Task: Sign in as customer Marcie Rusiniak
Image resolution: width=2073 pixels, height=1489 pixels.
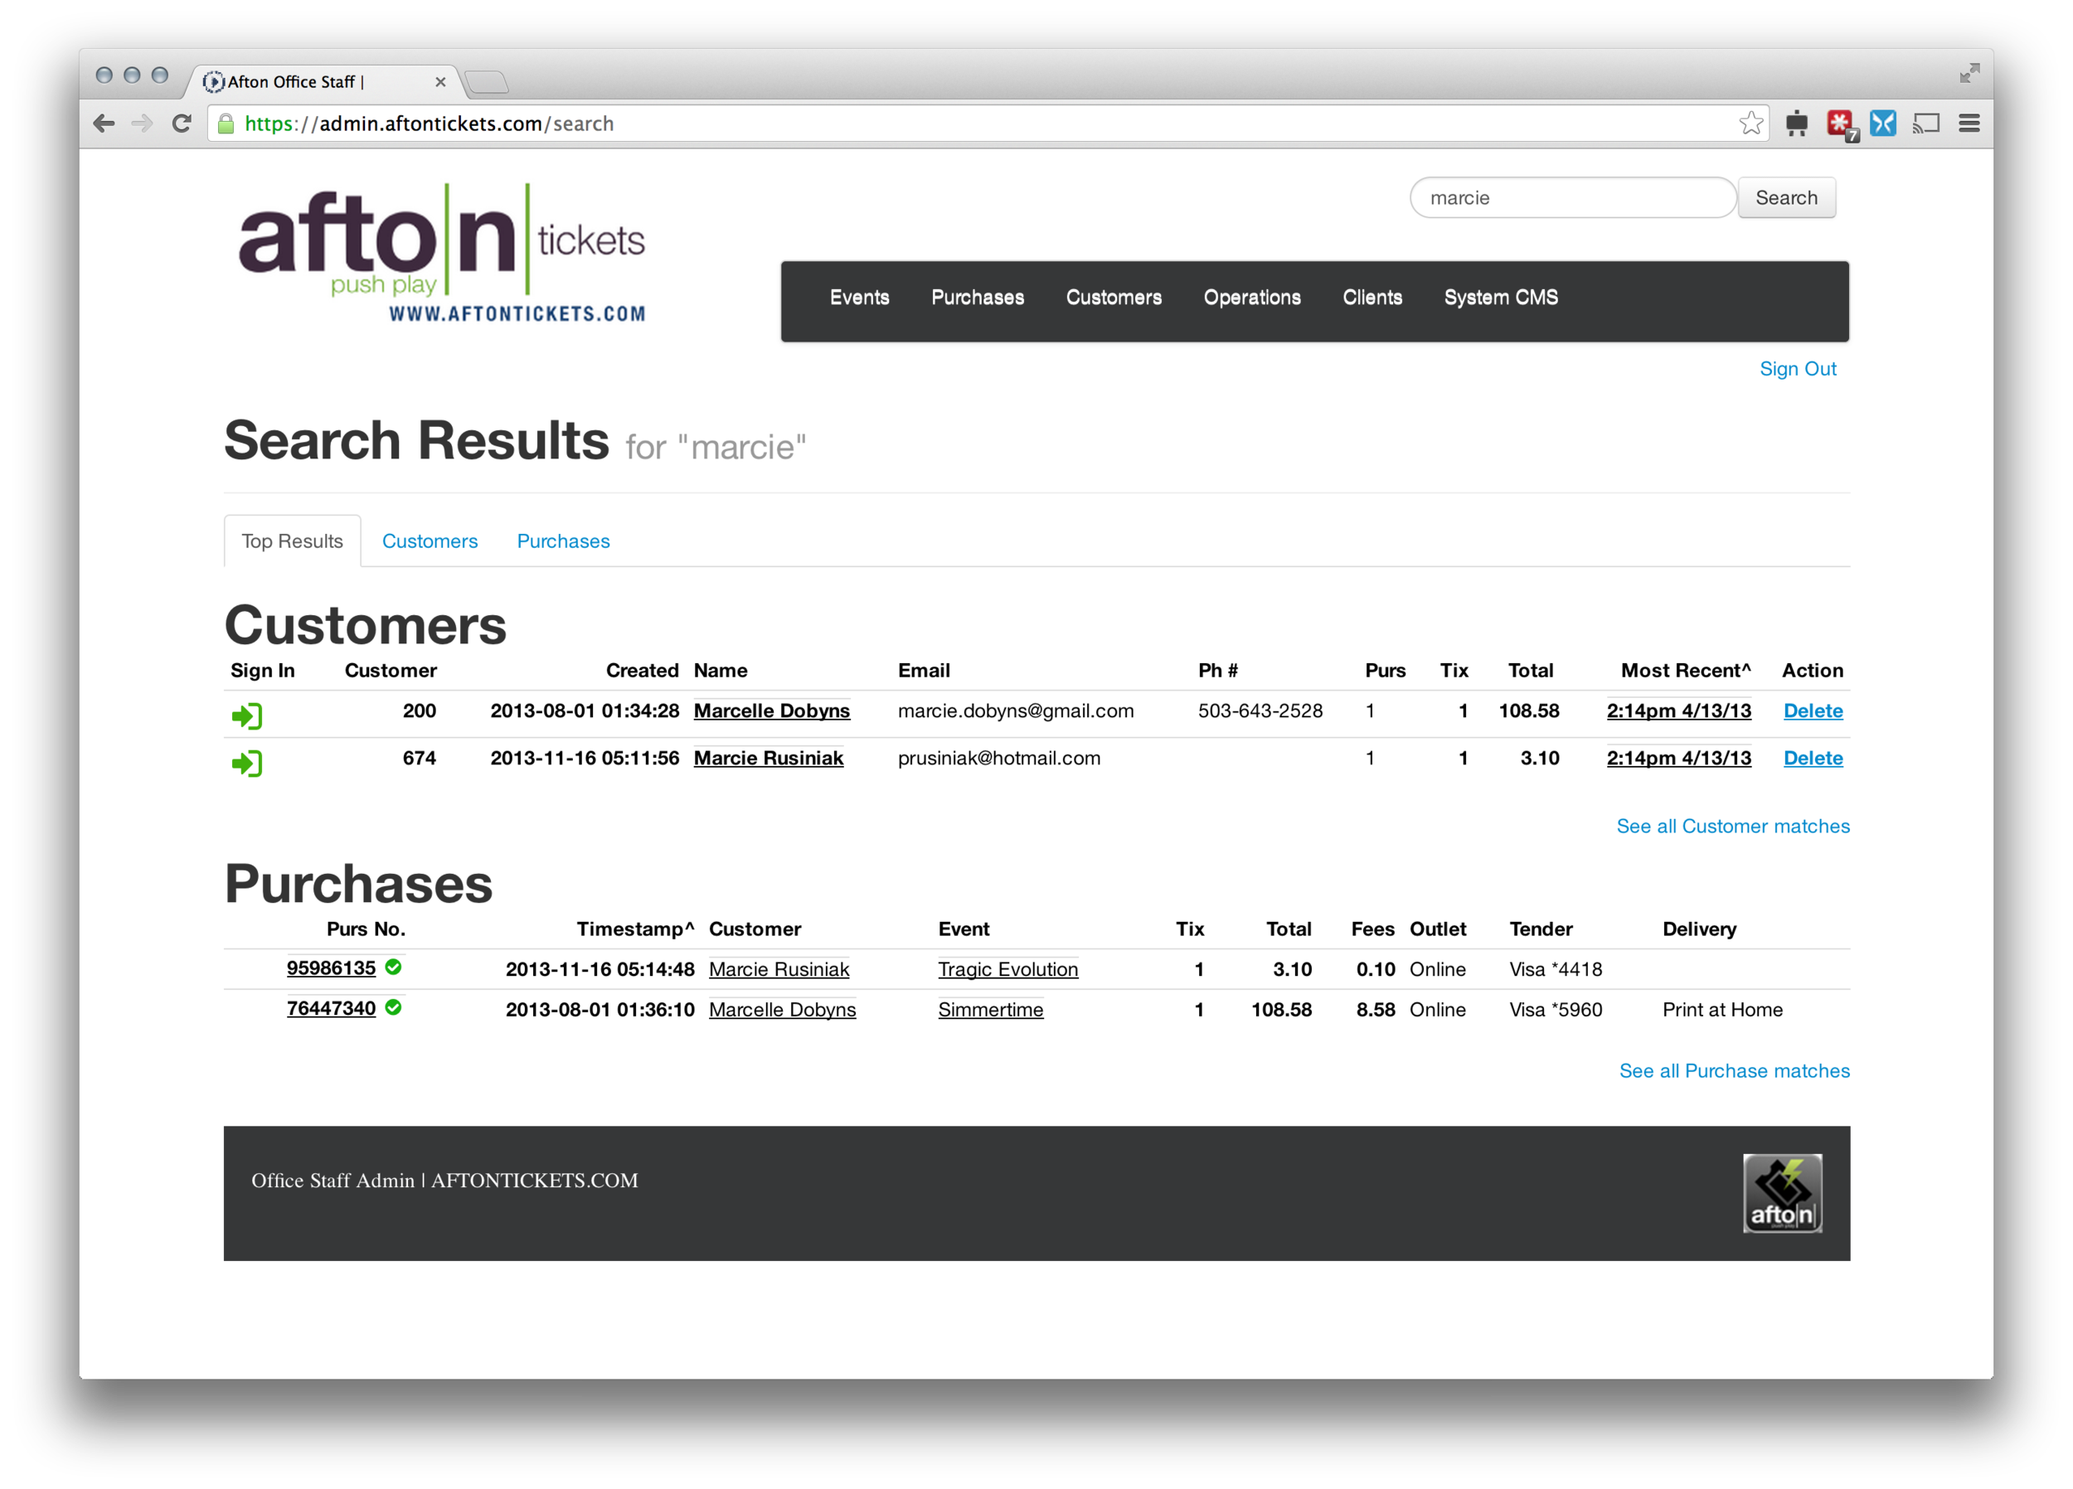Action: [x=247, y=764]
